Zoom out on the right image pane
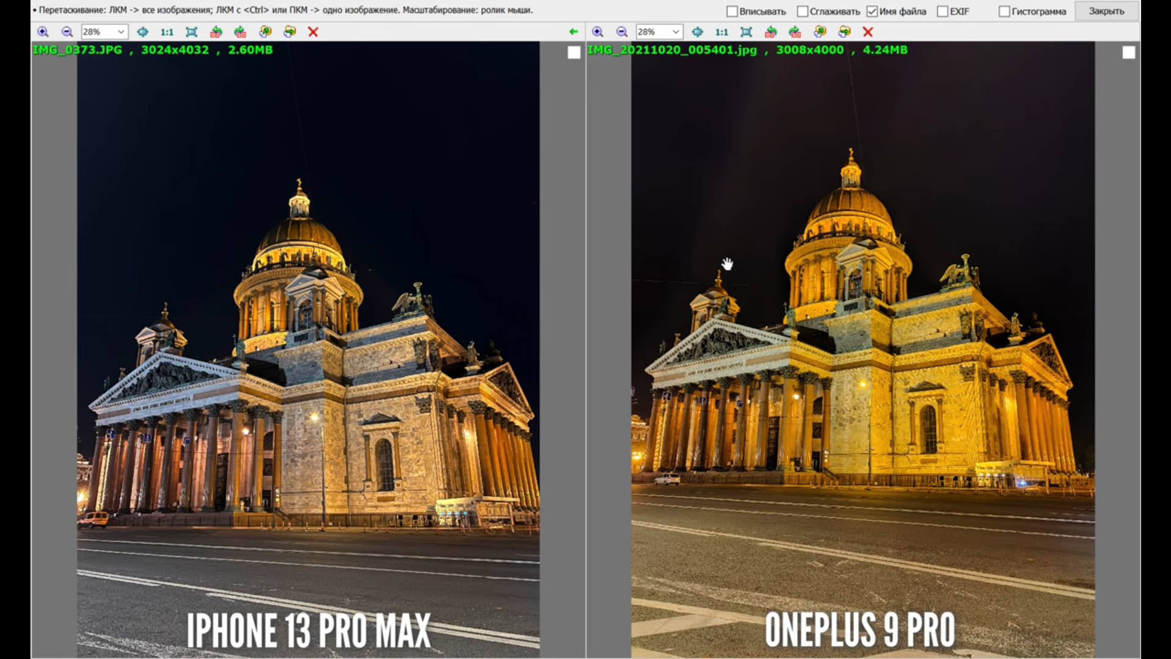 click(x=621, y=32)
